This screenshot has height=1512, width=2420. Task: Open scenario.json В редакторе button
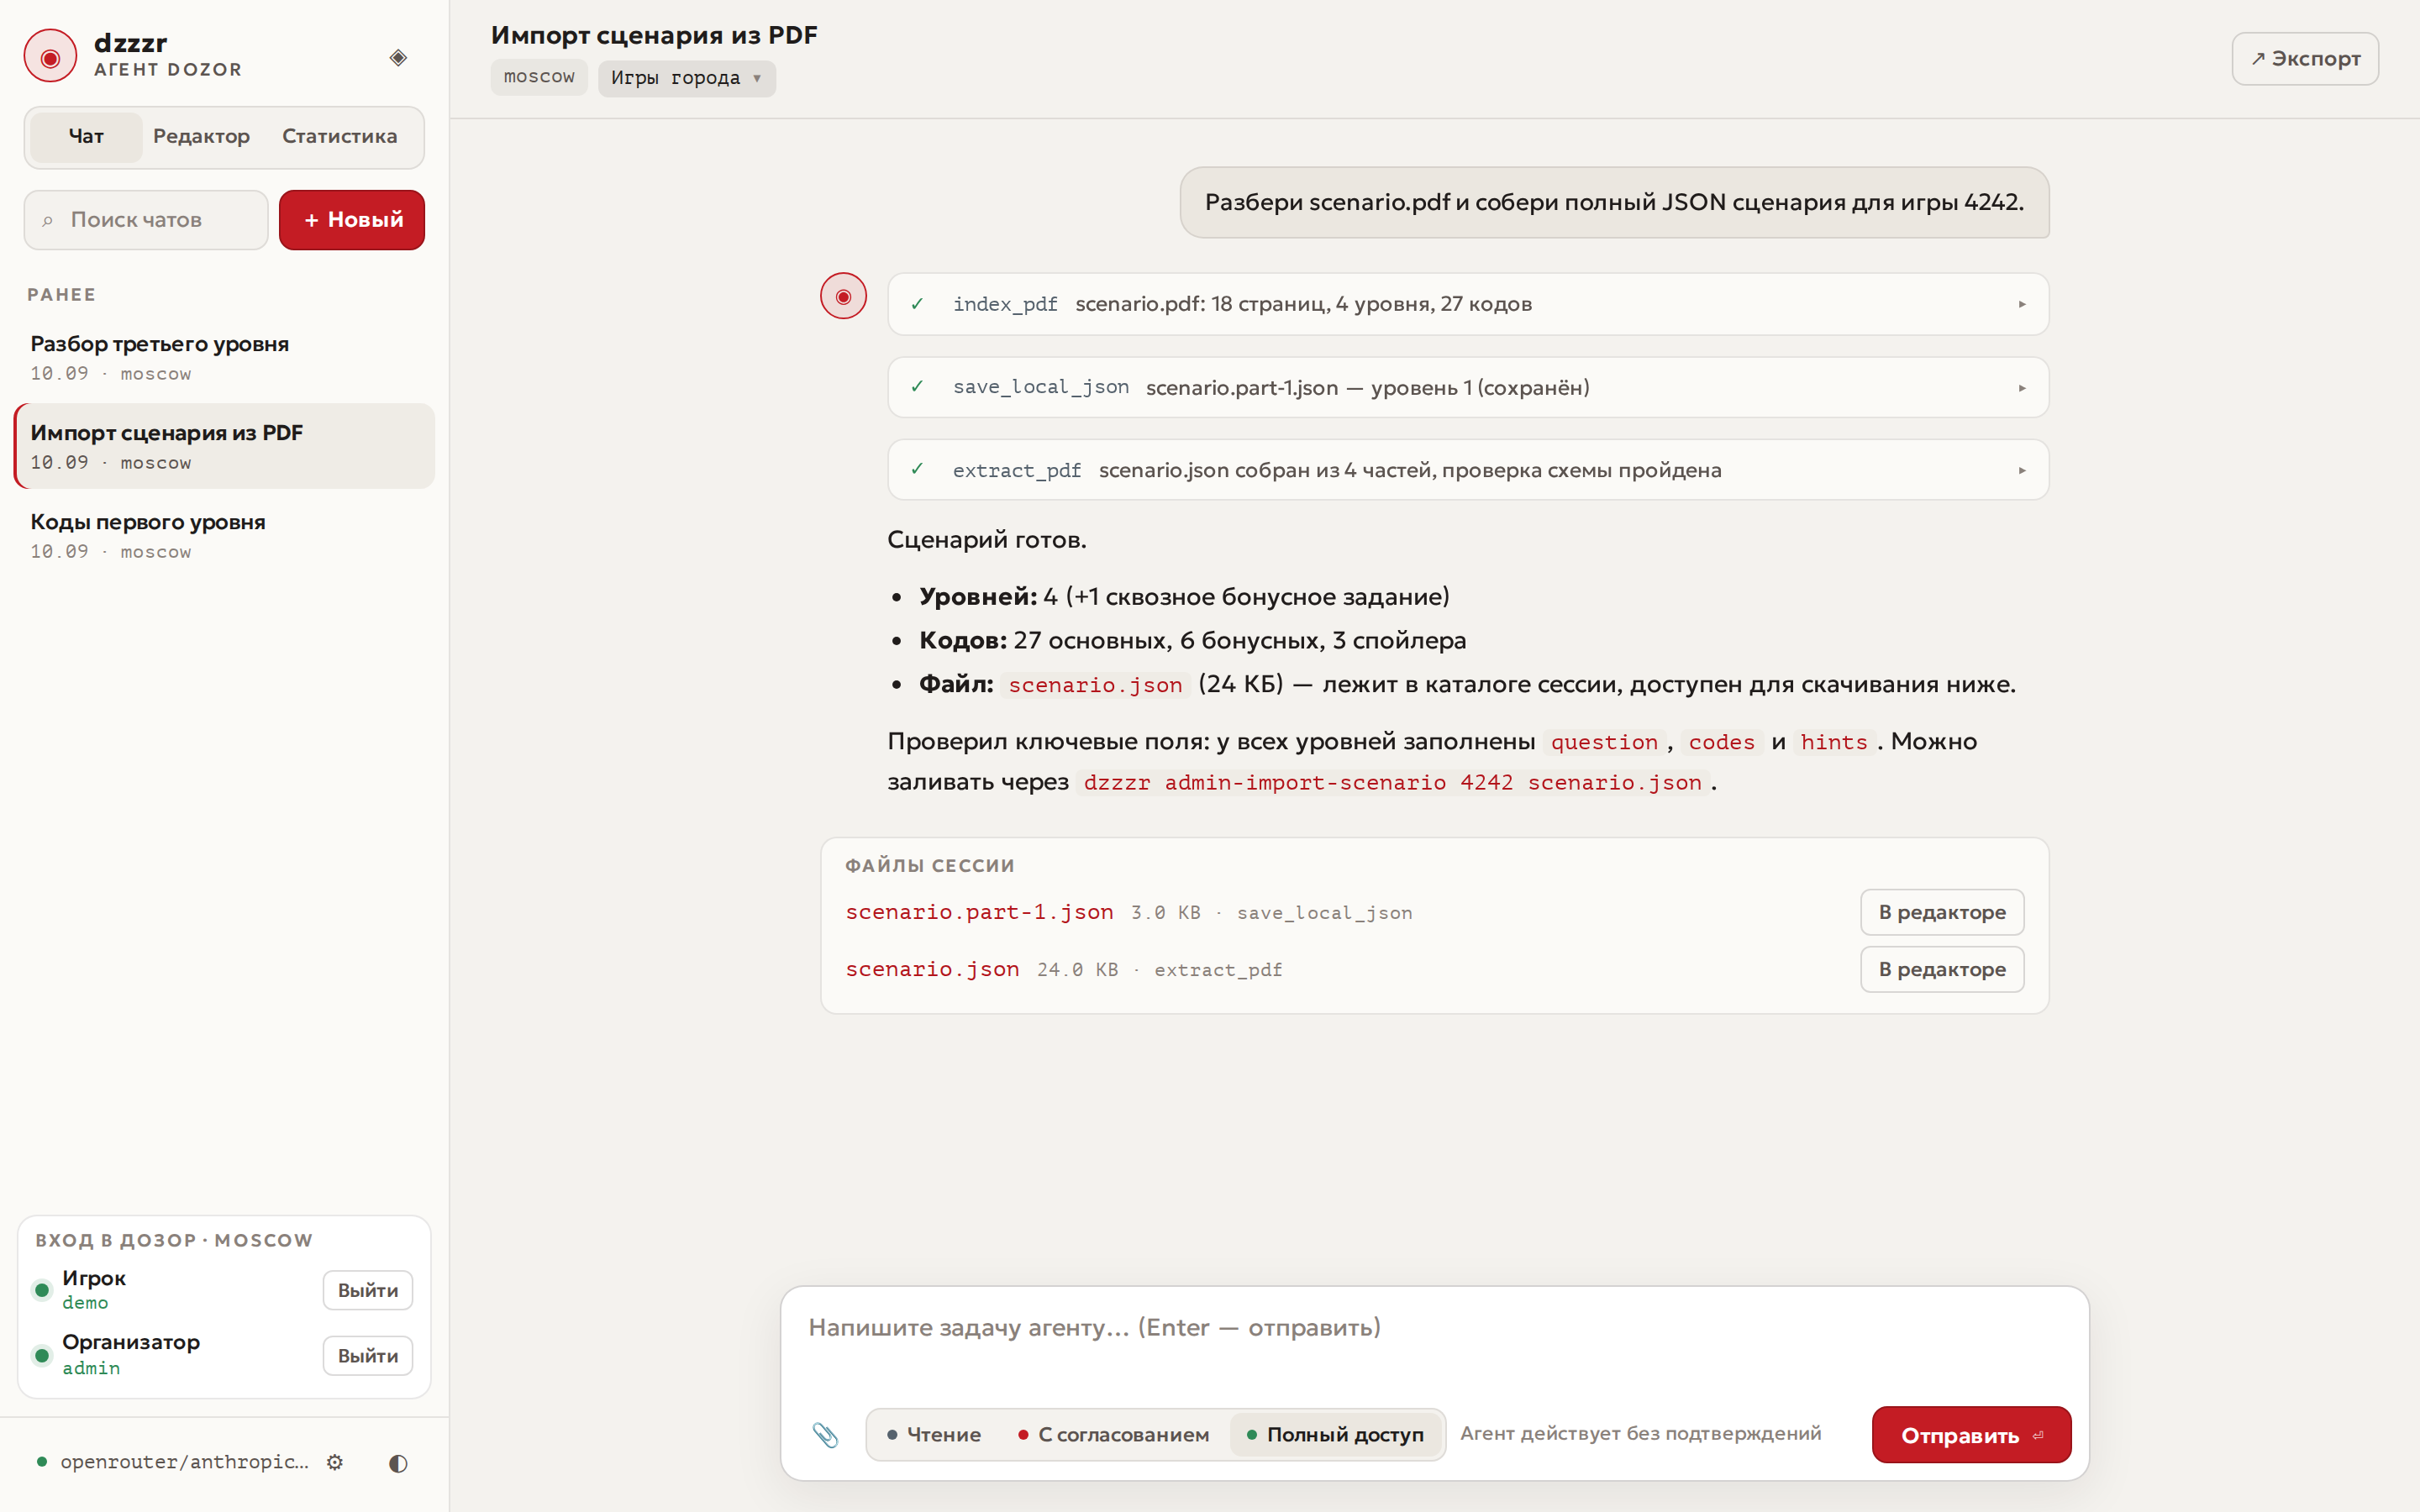pyautogui.click(x=1942, y=969)
